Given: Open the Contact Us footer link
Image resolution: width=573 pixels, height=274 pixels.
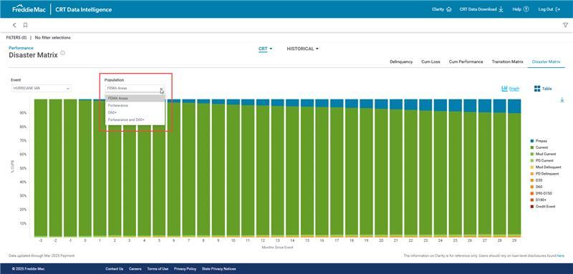Looking at the screenshot, I should tap(114, 269).
